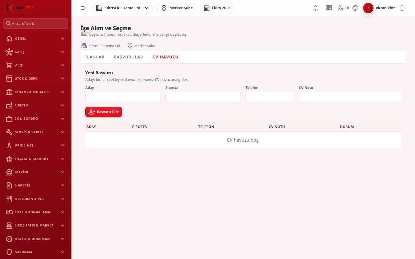Switch language with the TR translate icon
415x259 pixels.
click(x=343, y=8)
